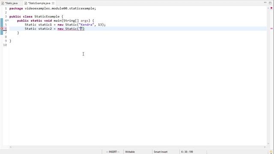
Task: Select the StaticExample.java editor tab
Action: point(39,3)
